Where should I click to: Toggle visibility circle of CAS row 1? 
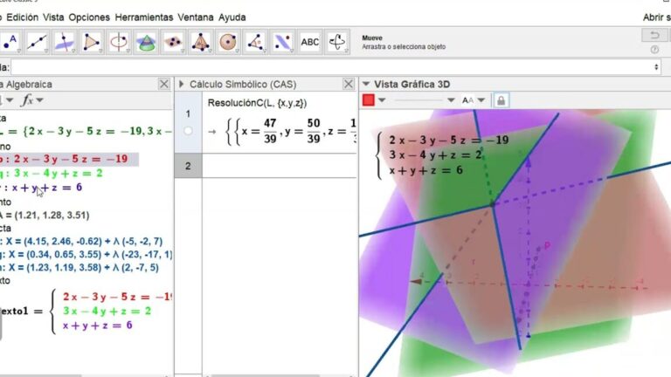(x=188, y=131)
